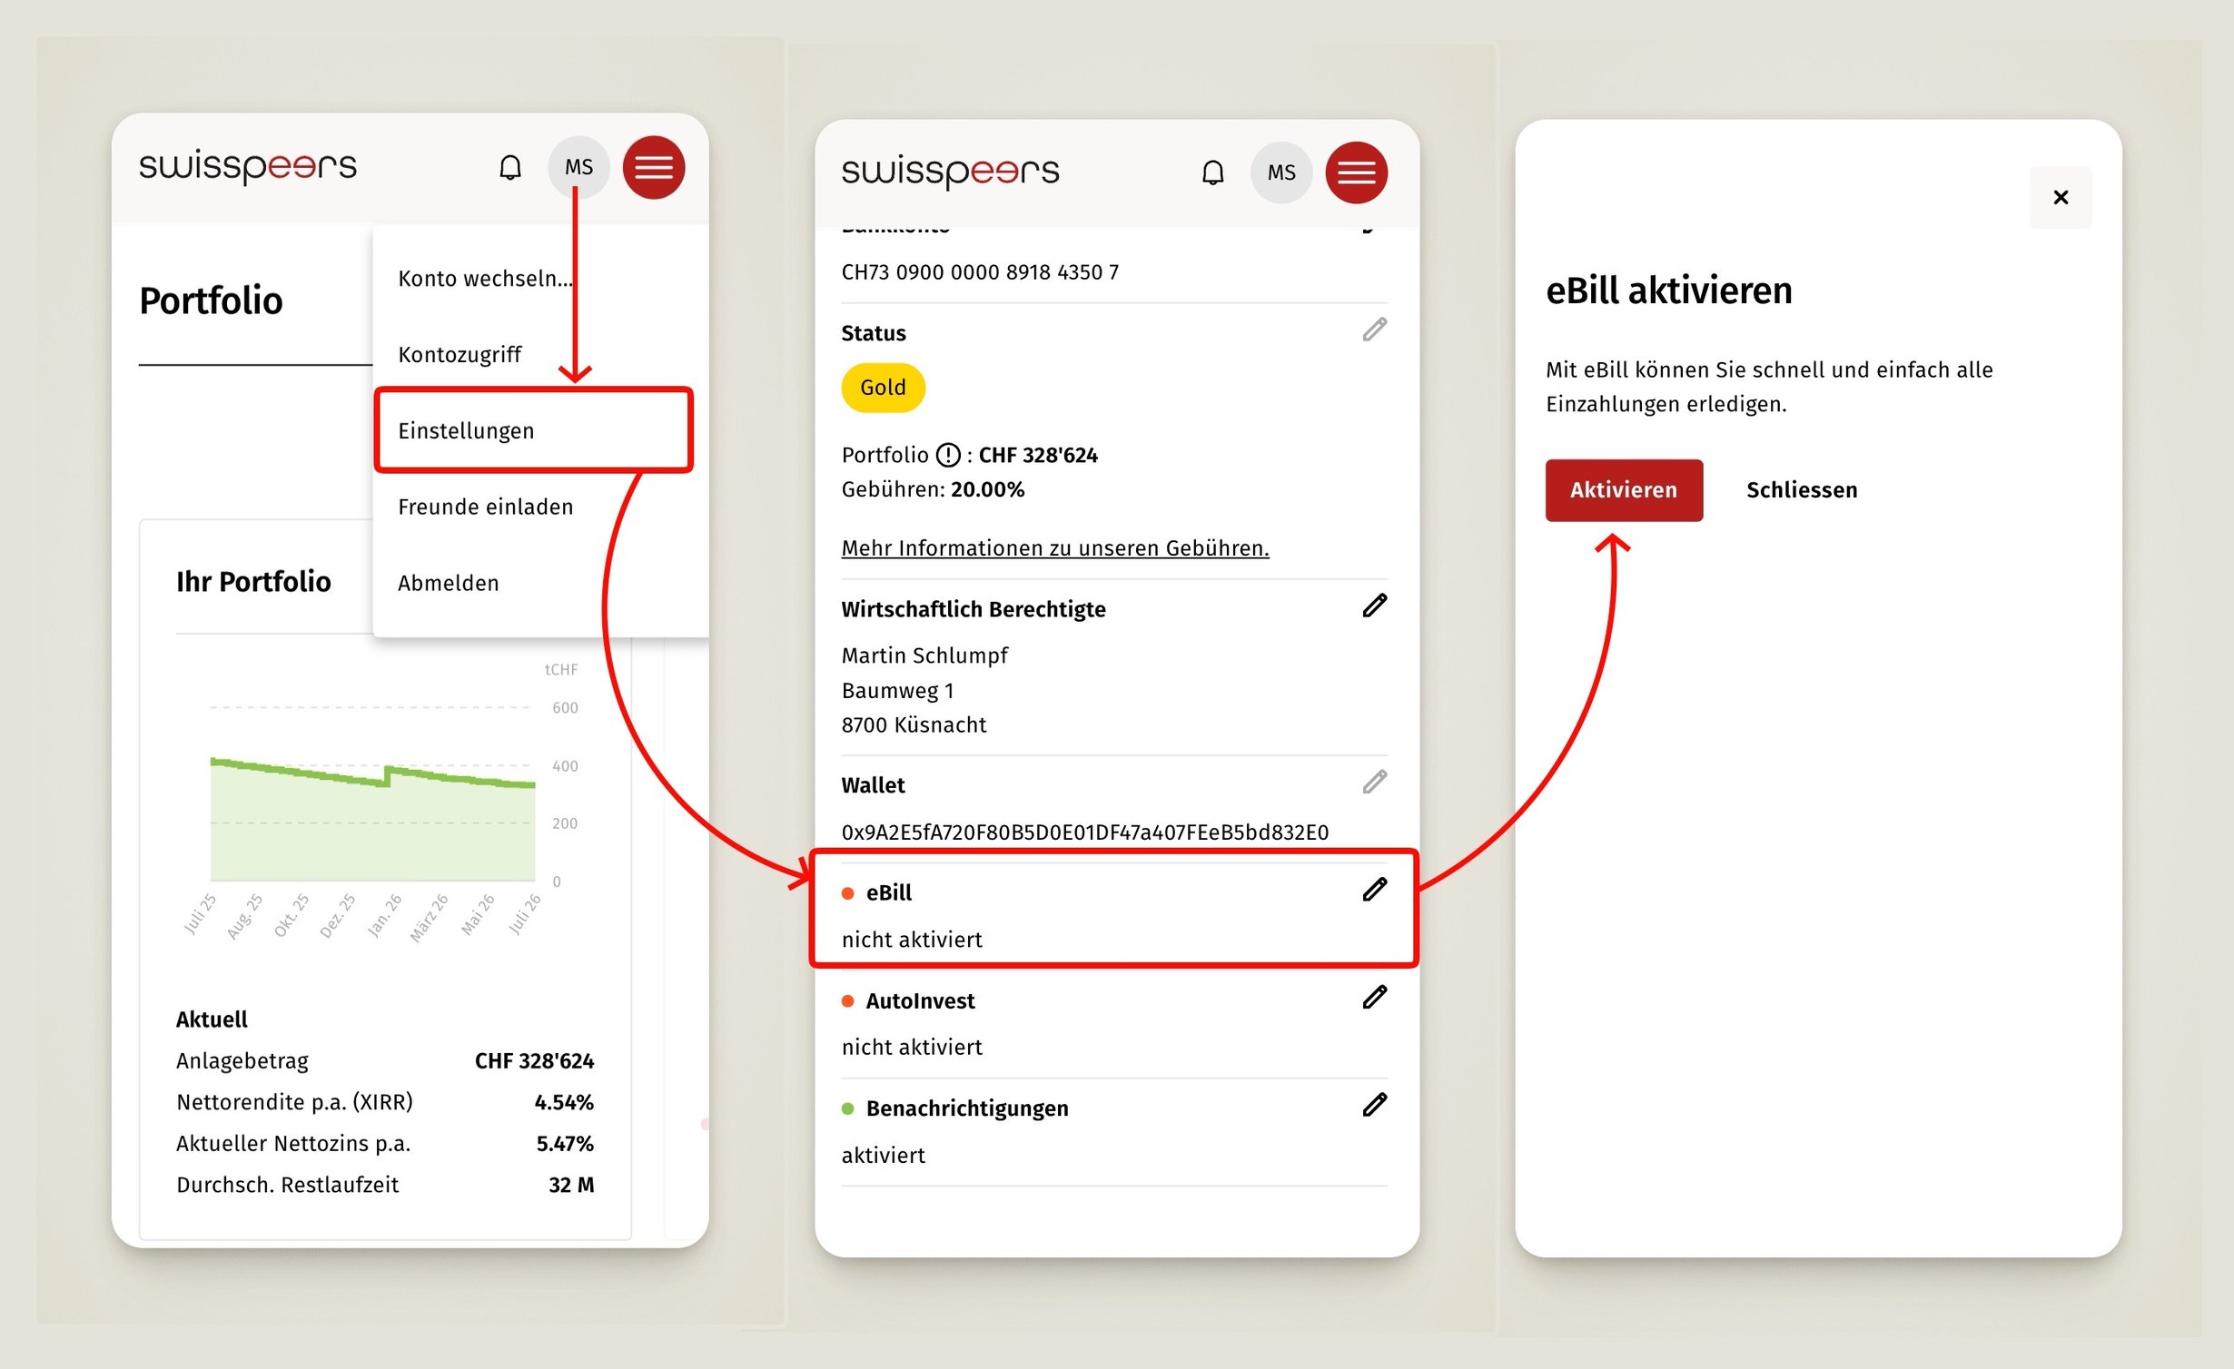Close the eBill aktivieren dialog
This screenshot has width=2234, height=1369.
click(x=2061, y=197)
